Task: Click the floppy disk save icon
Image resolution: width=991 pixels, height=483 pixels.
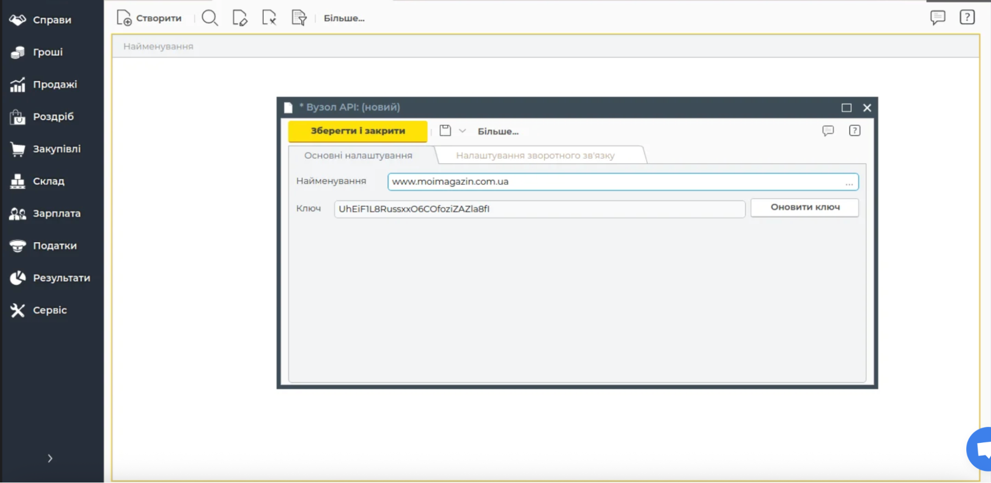Action: point(445,131)
